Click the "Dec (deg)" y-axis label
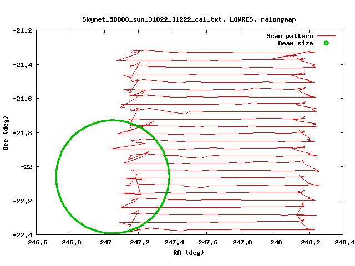This screenshot has width=355, height=266. (x=6, y=132)
